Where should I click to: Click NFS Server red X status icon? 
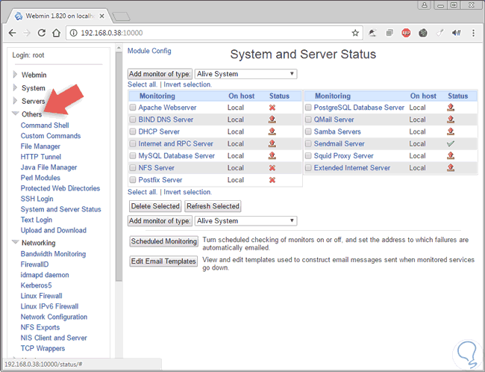point(272,168)
